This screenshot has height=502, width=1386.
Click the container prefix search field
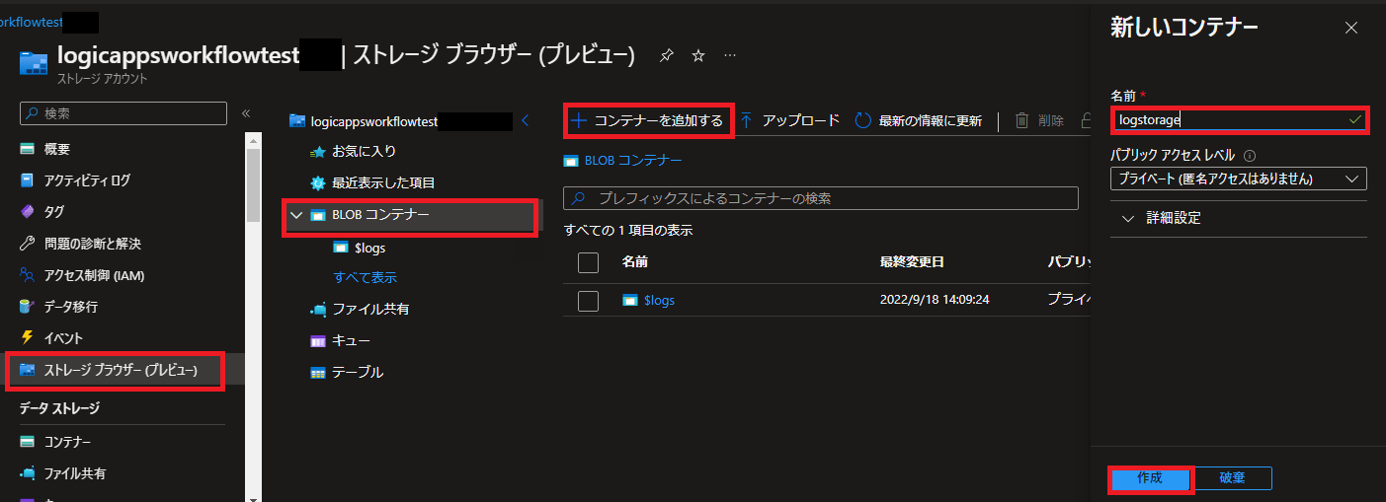[820, 198]
